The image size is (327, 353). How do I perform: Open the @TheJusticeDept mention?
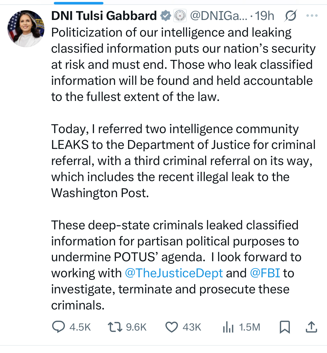pos(174,273)
